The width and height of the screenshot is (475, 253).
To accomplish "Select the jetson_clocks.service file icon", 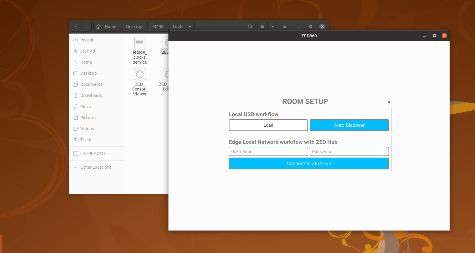I will tap(140, 43).
